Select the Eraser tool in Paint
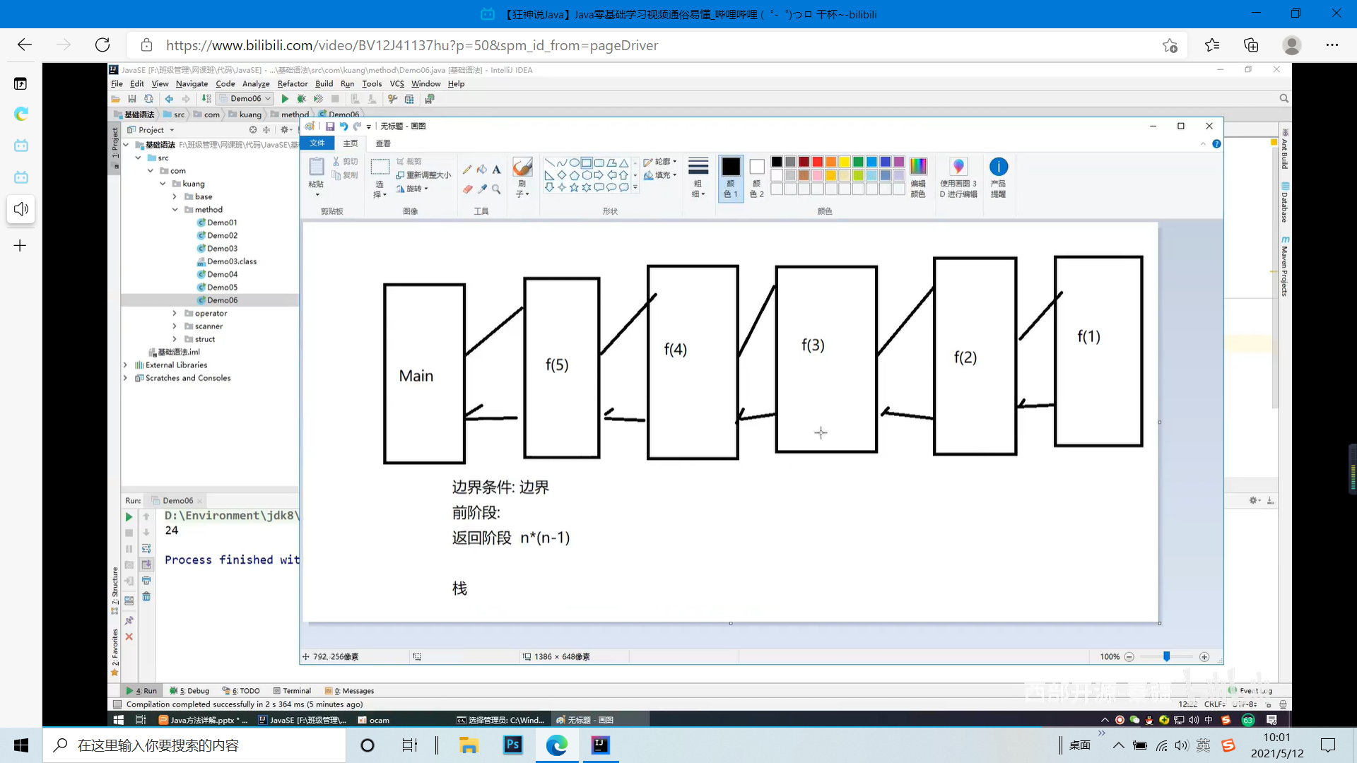The image size is (1357, 763). tap(467, 189)
